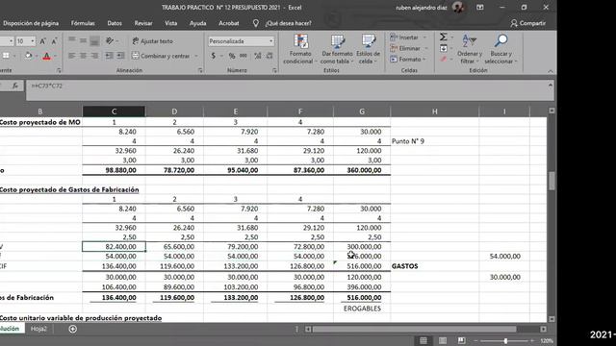Decrease decimal places
The height and width of the screenshot is (346, 616).
(269, 56)
